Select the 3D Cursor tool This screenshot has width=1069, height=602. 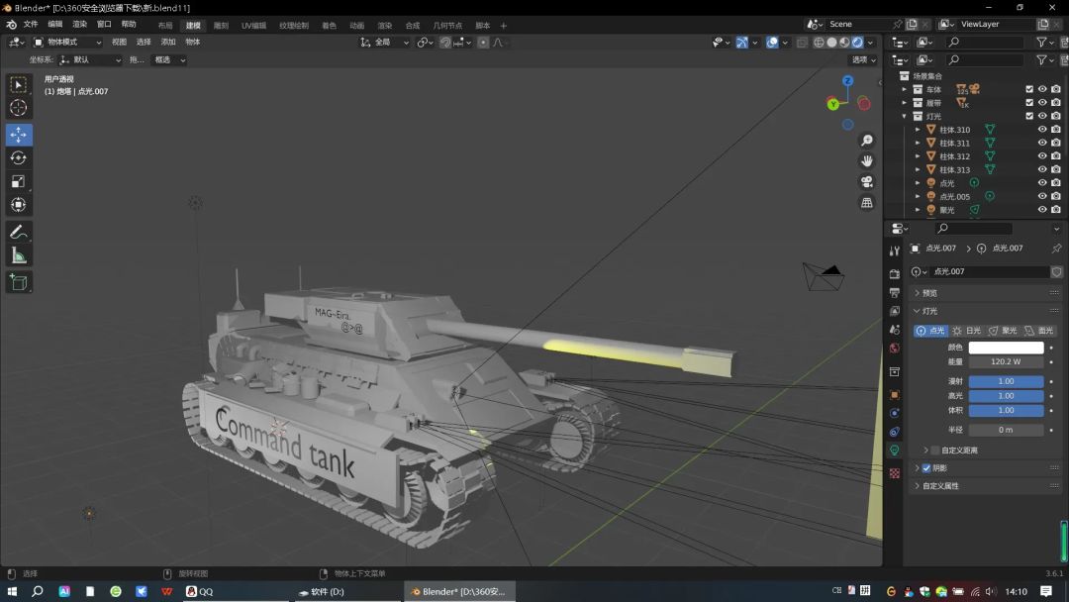coord(19,108)
